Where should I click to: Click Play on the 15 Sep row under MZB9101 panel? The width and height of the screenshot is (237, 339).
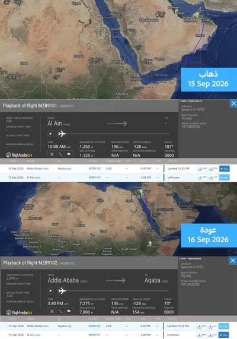(225, 178)
